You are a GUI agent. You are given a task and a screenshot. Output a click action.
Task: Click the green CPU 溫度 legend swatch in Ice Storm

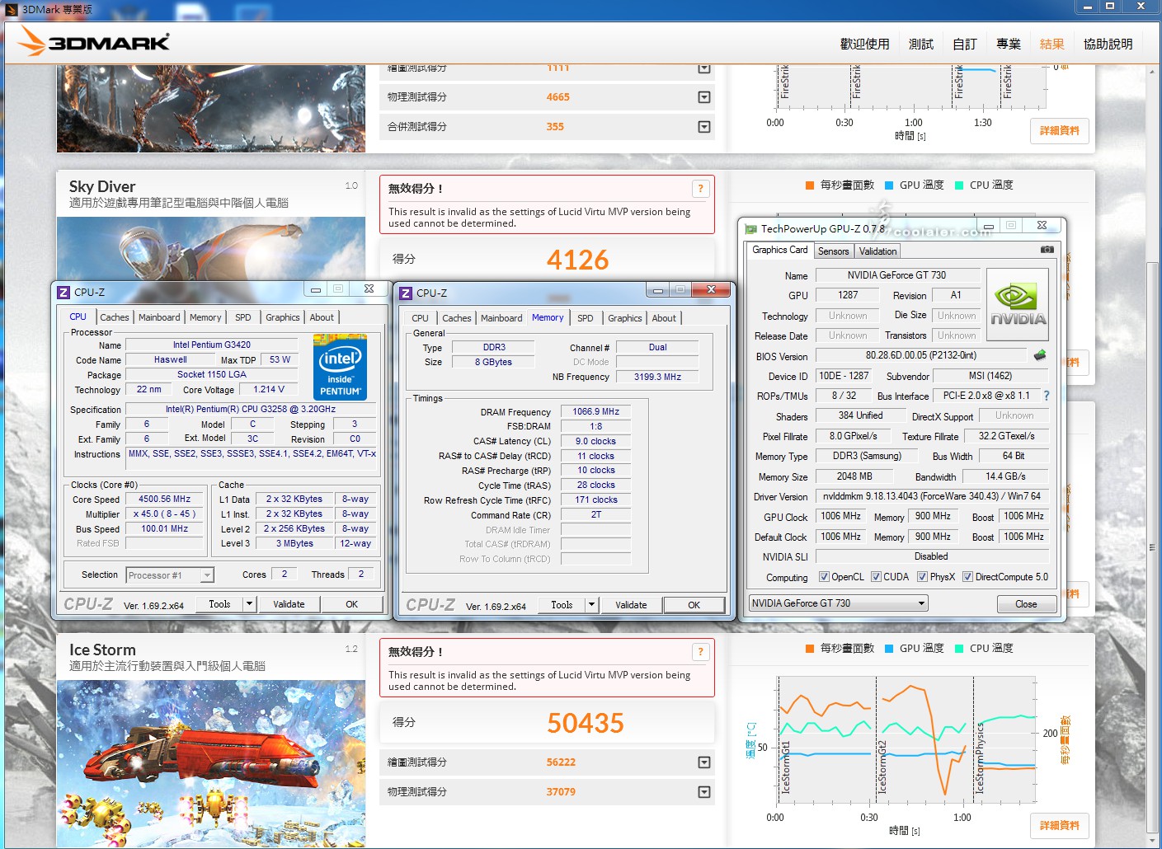coord(959,649)
